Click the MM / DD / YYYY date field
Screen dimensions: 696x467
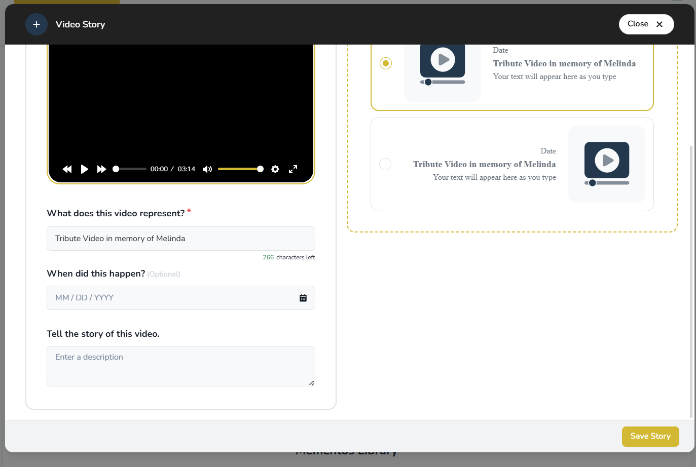(x=172, y=298)
